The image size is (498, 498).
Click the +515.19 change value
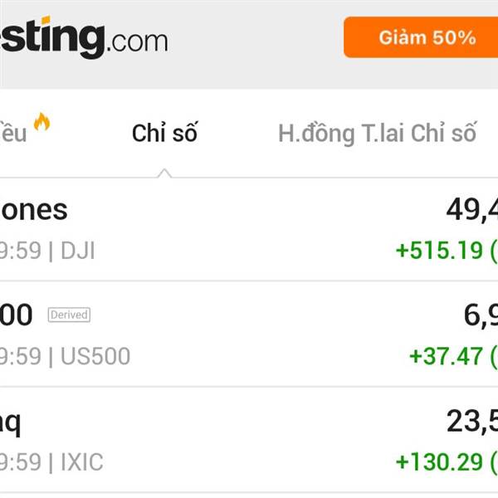click(x=440, y=250)
